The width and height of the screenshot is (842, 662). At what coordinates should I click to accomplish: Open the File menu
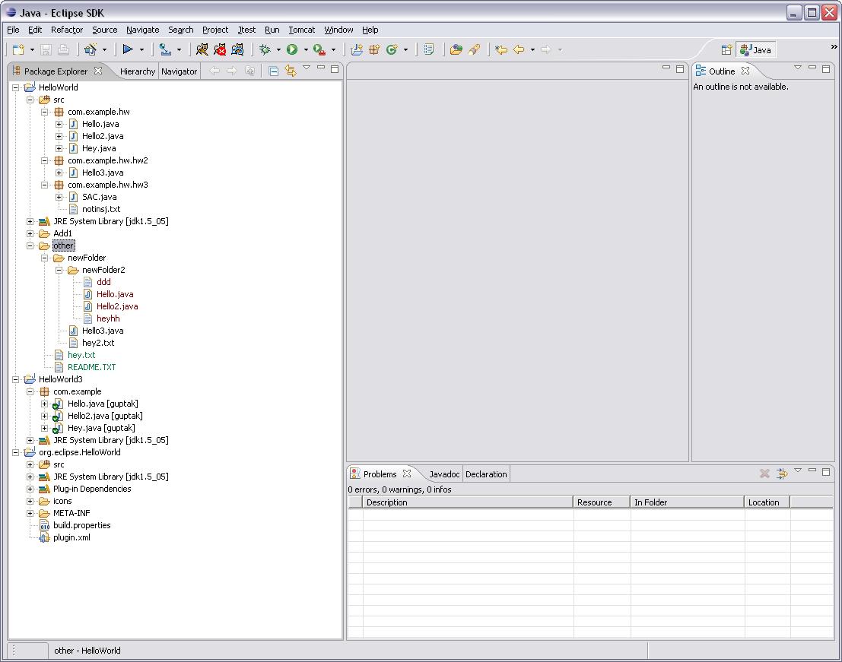pos(13,30)
